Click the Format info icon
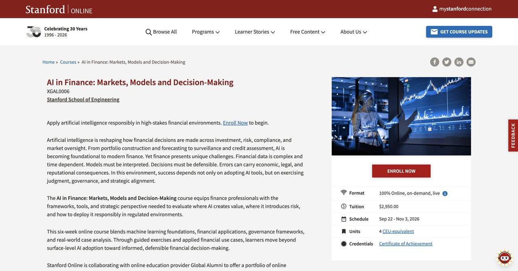The height and width of the screenshot is (271, 518). [x=445, y=194]
